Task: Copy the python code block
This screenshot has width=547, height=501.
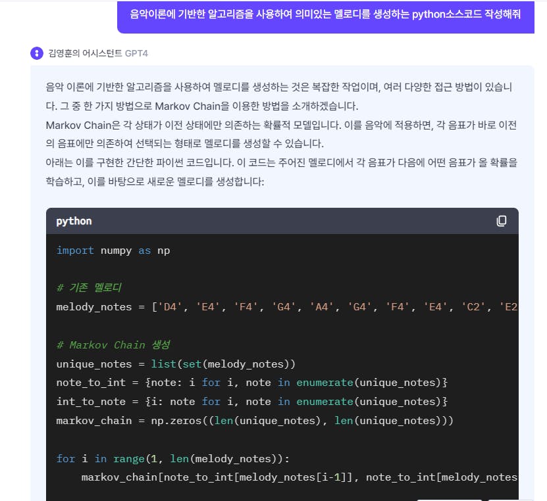Action: [x=502, y=221]
